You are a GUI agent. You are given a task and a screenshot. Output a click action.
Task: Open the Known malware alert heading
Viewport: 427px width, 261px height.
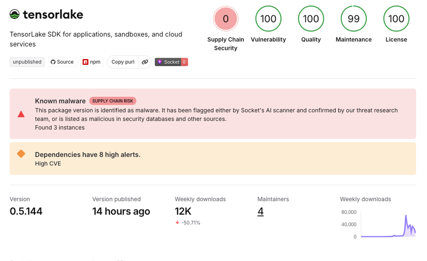click(60, 101)
